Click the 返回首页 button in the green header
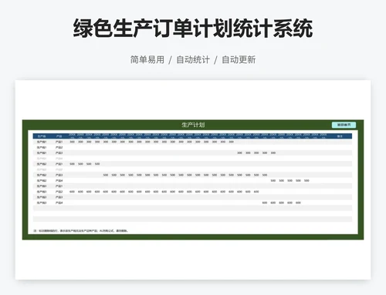The image size is (386, 295). tap(344, 125)
